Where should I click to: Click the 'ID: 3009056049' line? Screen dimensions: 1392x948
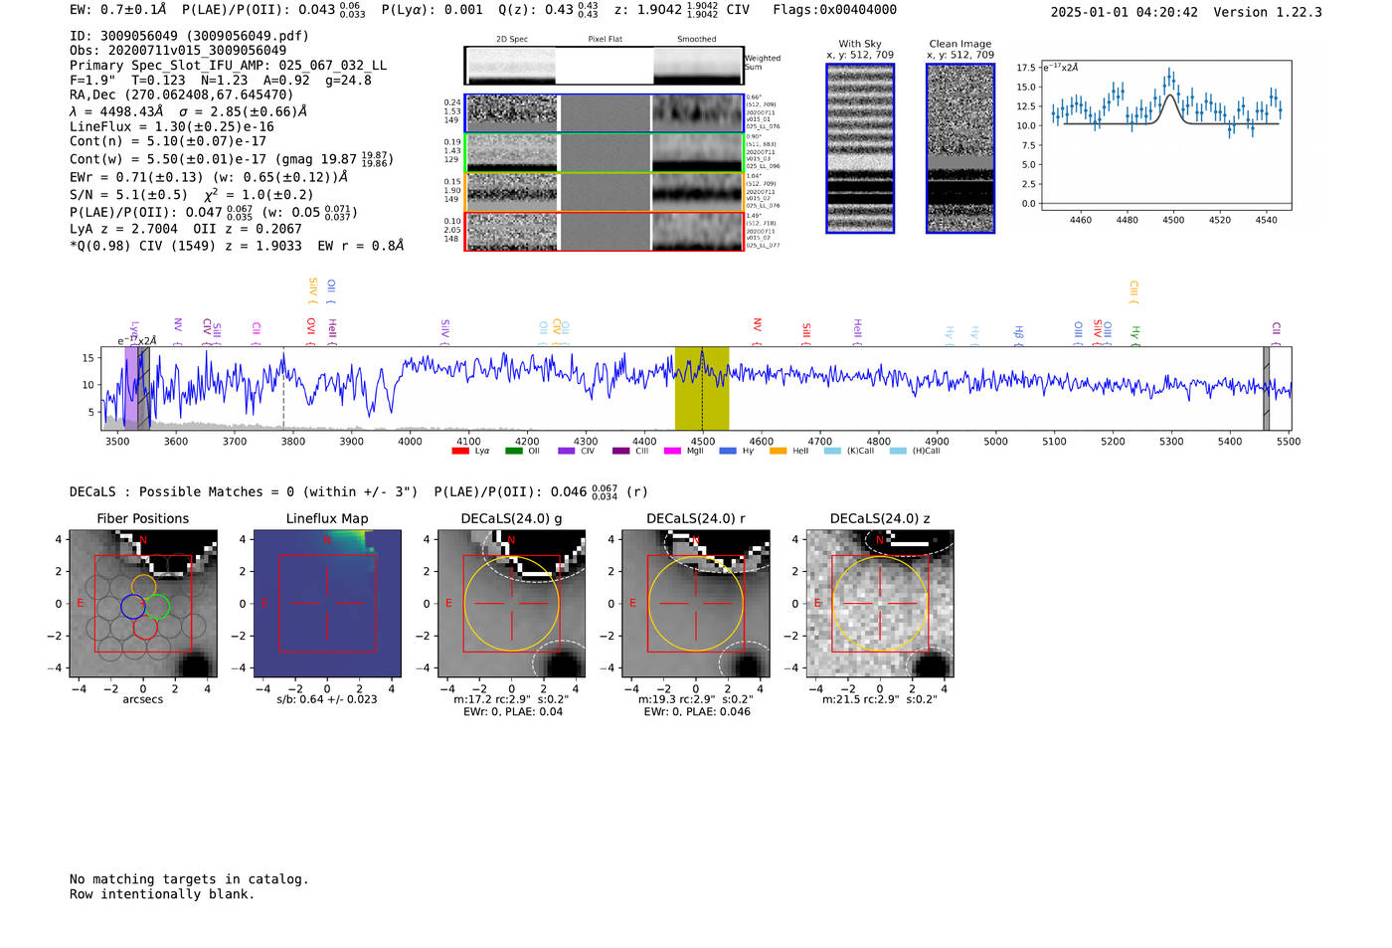click(189, 36)
